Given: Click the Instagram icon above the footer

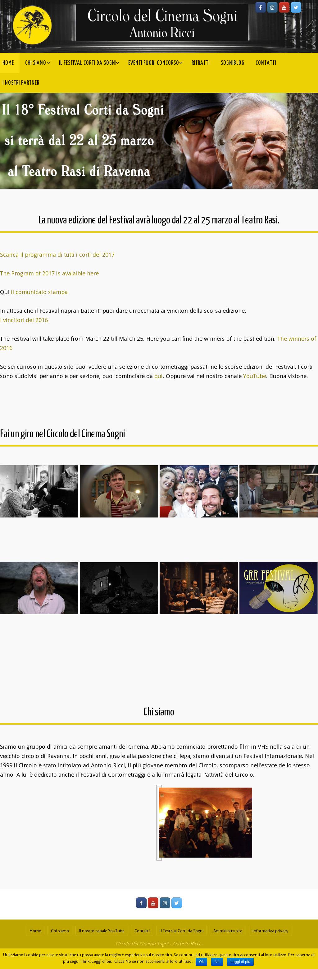Looking at the screenshot, I should coord(165,903).
